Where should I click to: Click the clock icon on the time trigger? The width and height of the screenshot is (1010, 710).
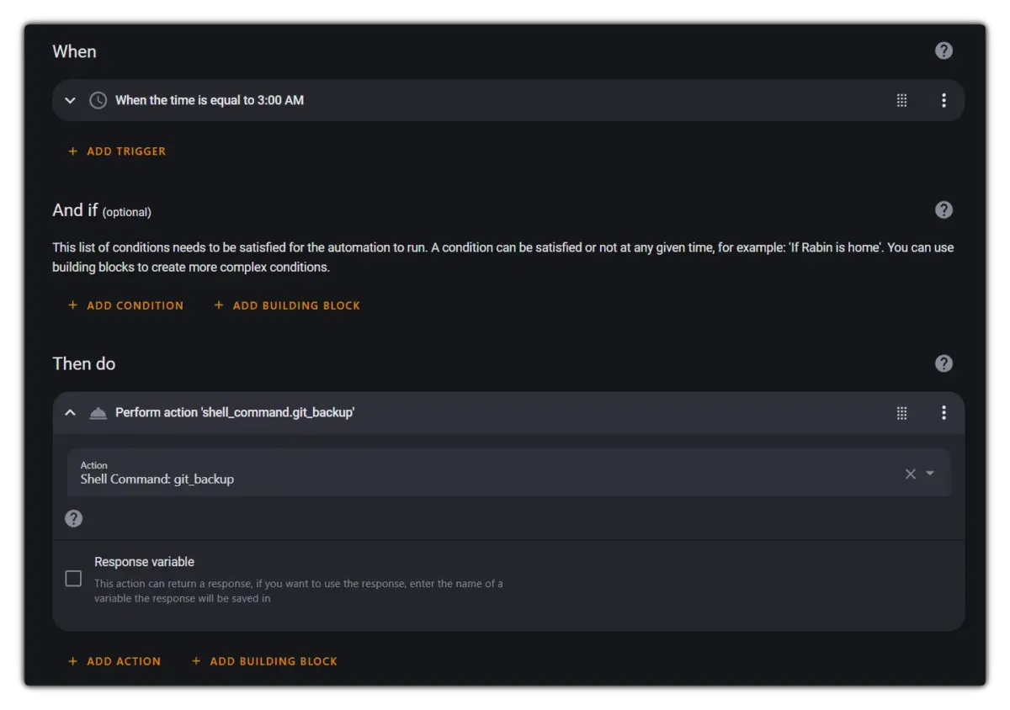[98, 101]
